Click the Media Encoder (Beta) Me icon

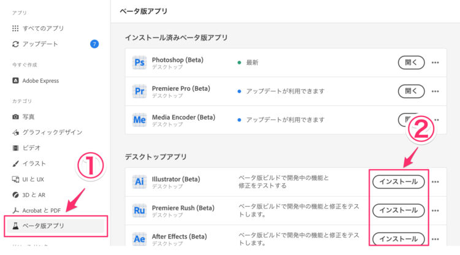pyautogui.click(x=139, y=120)
